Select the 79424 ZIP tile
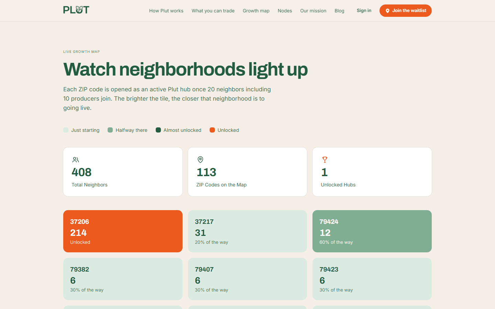Screen dimensions: 495x309 pos(372,231)
